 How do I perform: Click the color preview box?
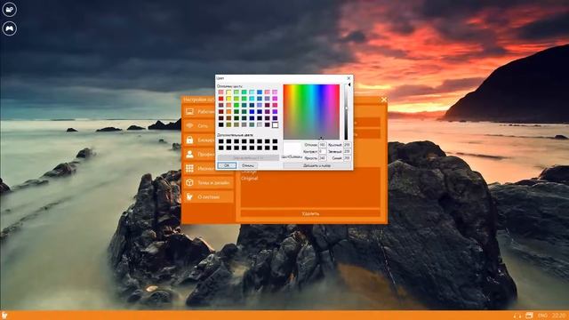pos(293,148)
